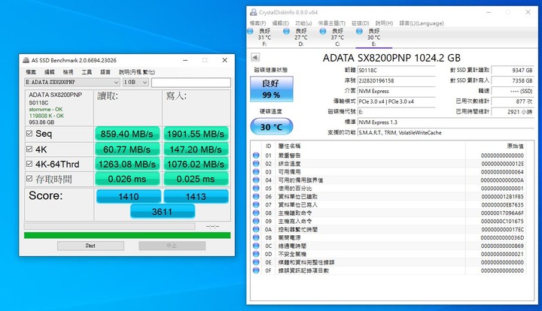Viewport: 542px width, 311px height.
Task: Click the status circle for SMART attribute 0E
Action: click(256, 262)
